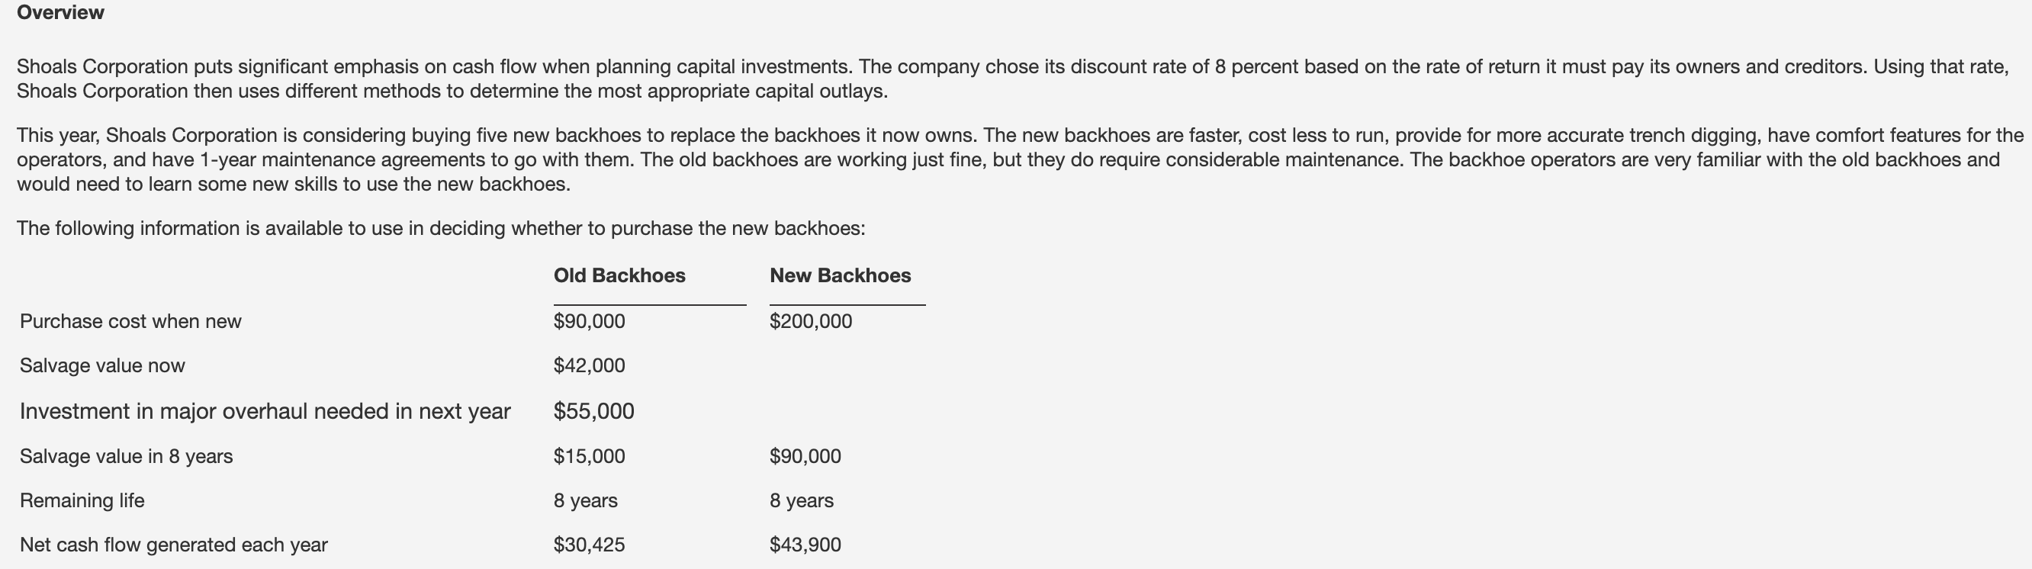Click the $55,000 overhaul investment value
Image resolution: width=2032 pixels, height=569 pixels.
(594, 411)
